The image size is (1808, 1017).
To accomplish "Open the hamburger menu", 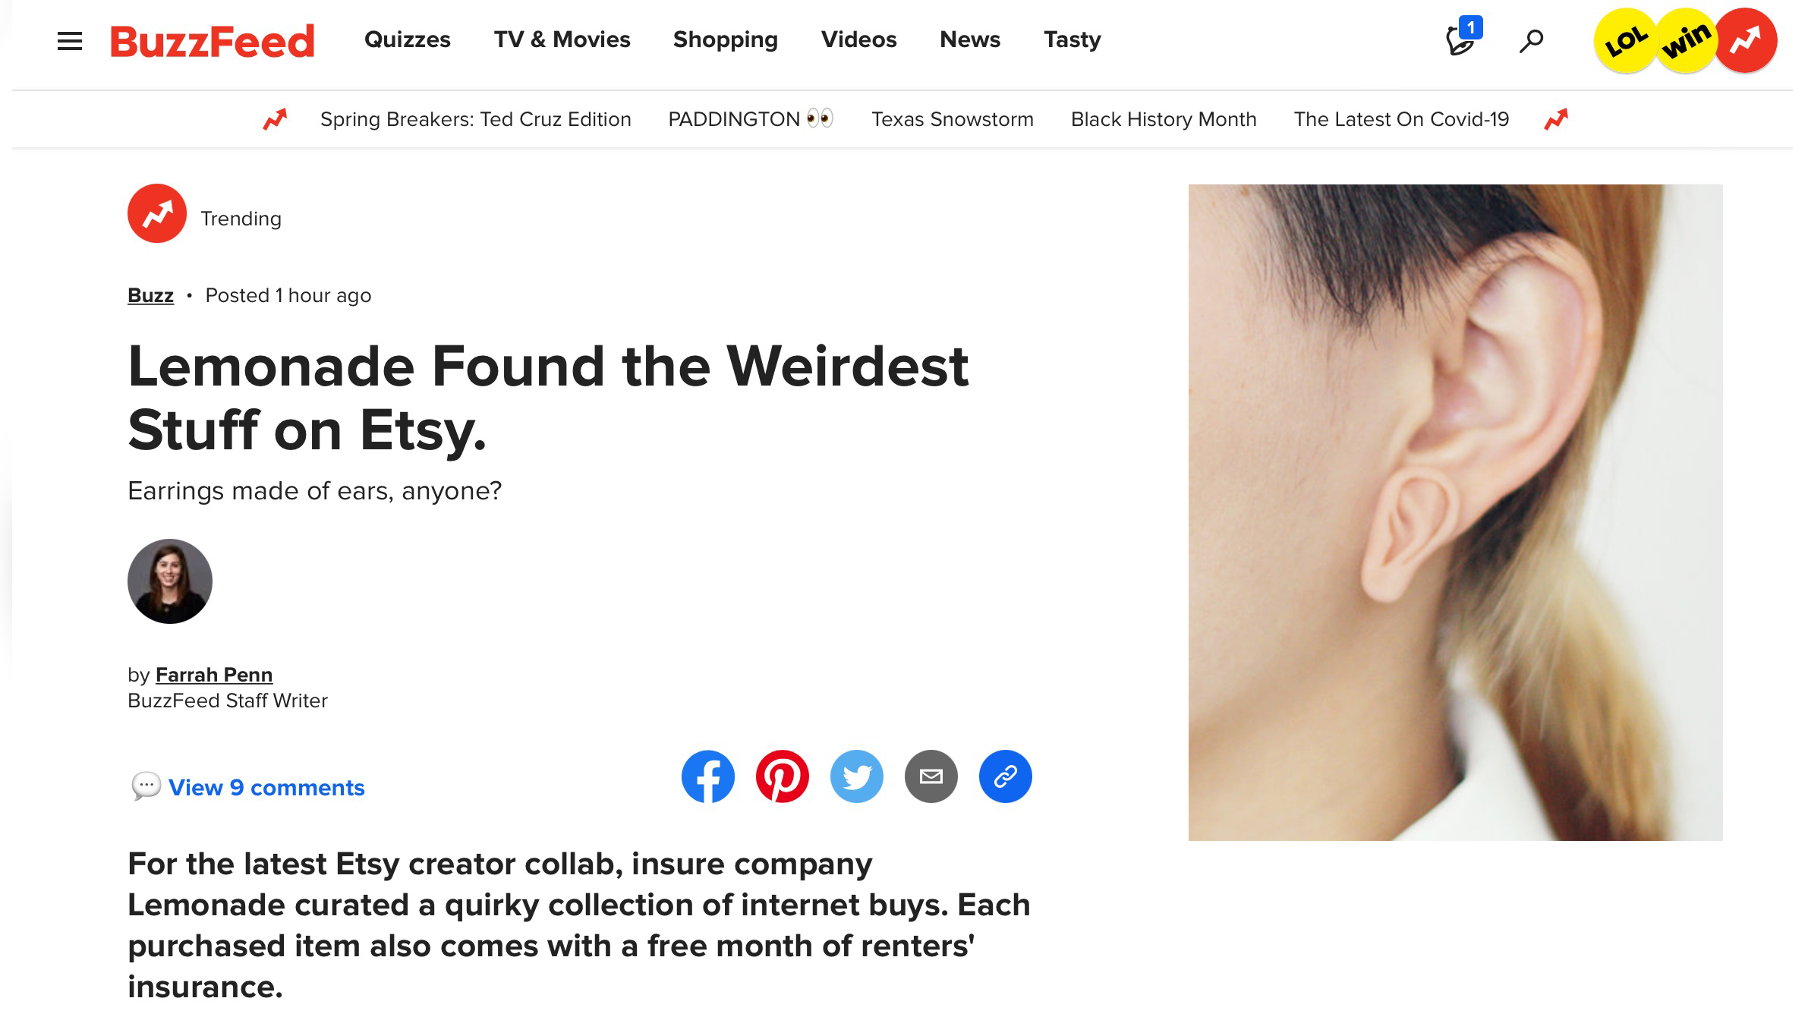I will click(x=69, y=41).
